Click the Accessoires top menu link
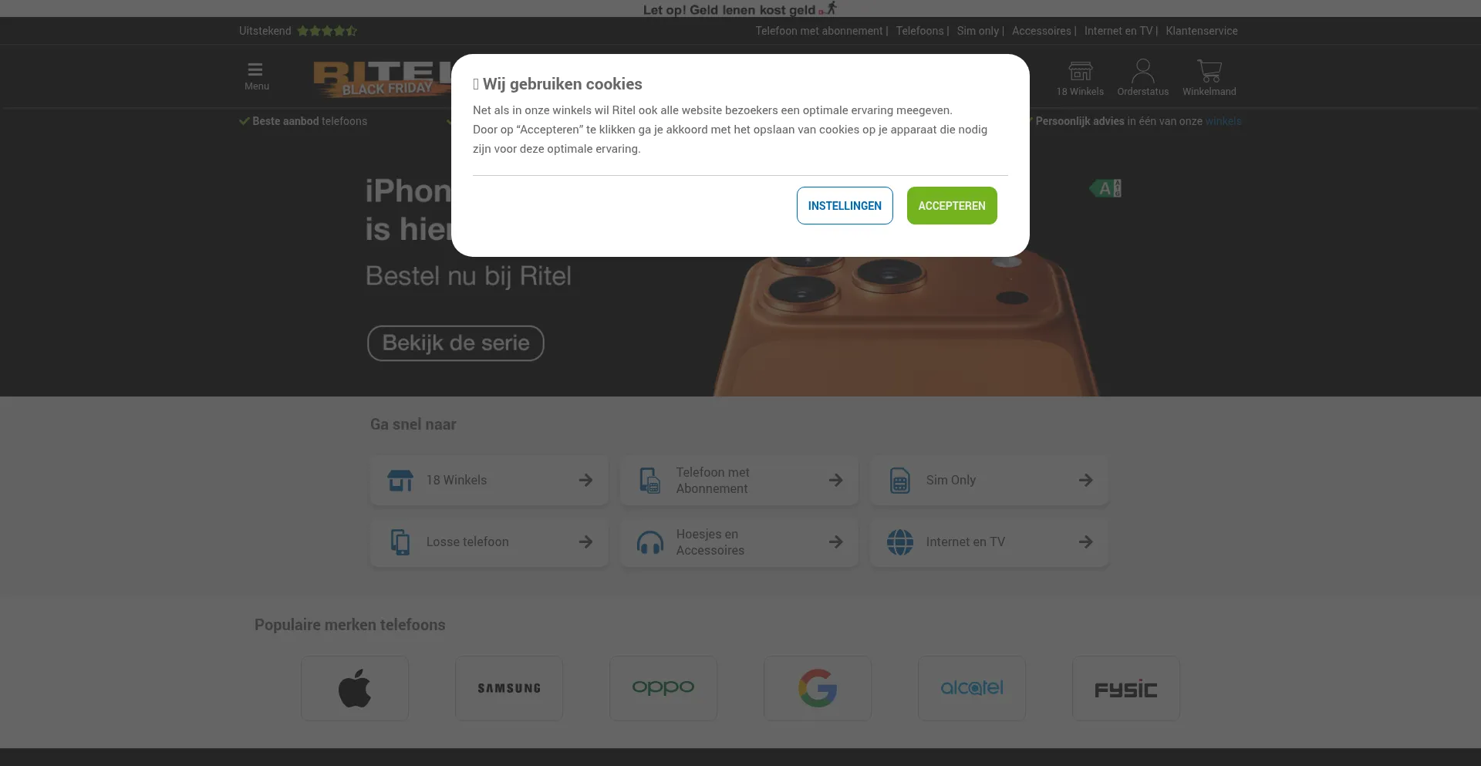 tap(1041, 31)
